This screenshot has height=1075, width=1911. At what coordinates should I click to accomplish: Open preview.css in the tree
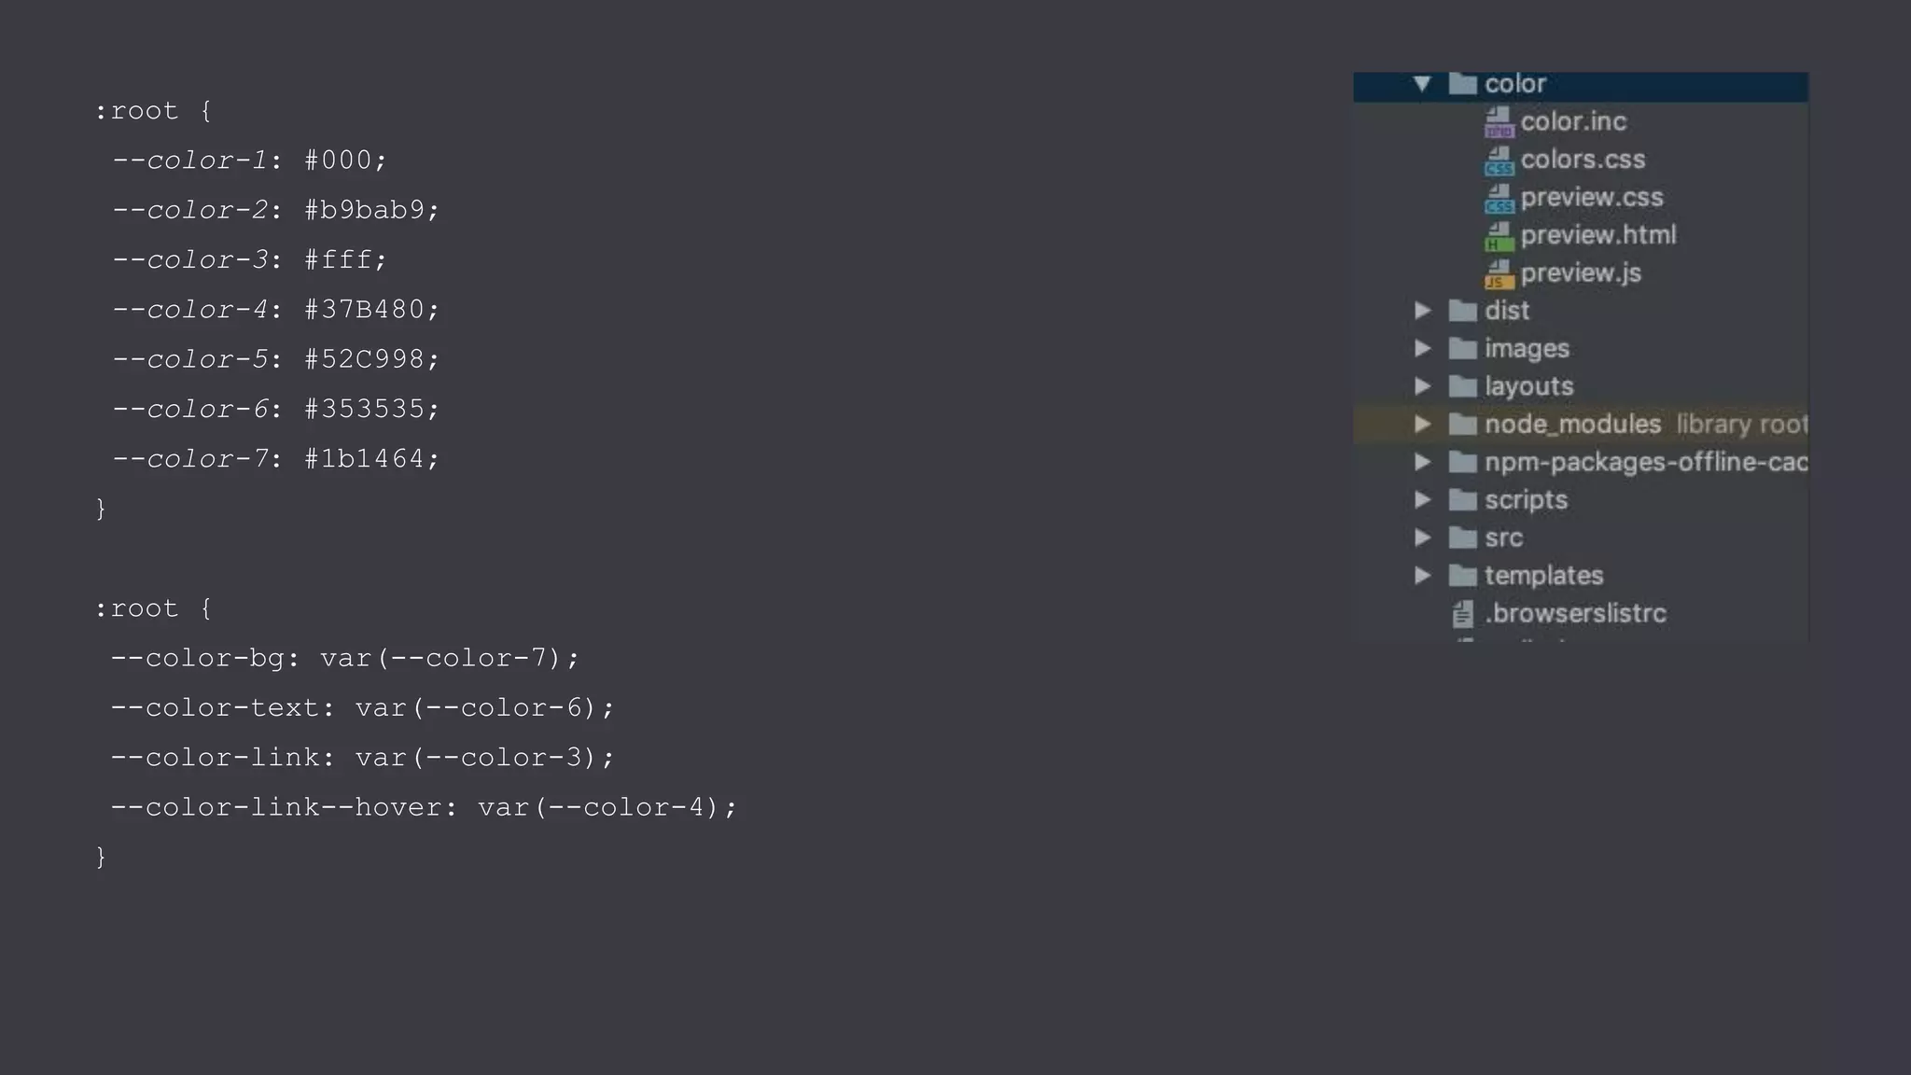(1592, 198)
